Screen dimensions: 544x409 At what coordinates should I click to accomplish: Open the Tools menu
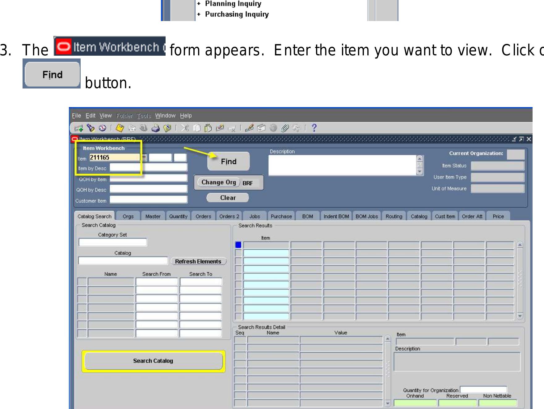[x=144, y=115]
